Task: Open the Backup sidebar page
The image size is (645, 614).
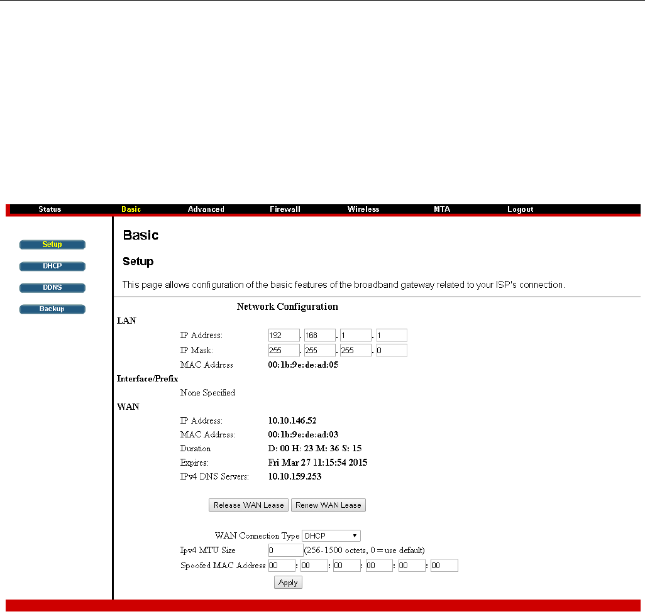Action: (x=52, y=309)
